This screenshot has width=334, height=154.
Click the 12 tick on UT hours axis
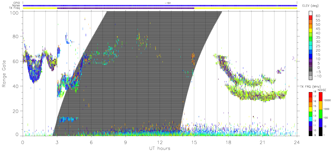tap(160, 142)
